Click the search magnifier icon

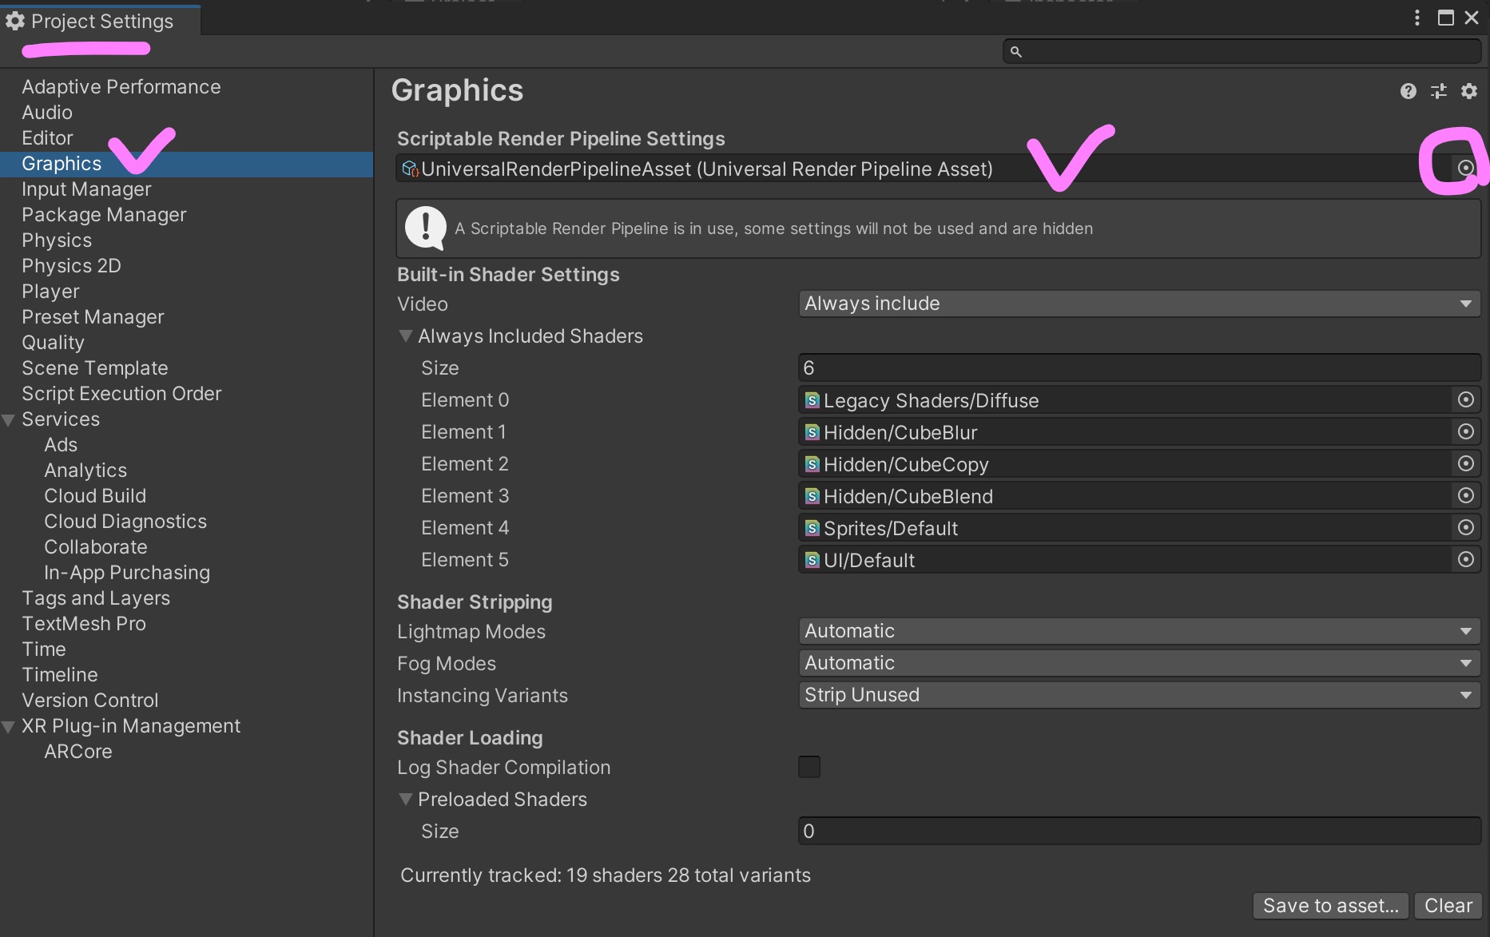point(1016,52)
